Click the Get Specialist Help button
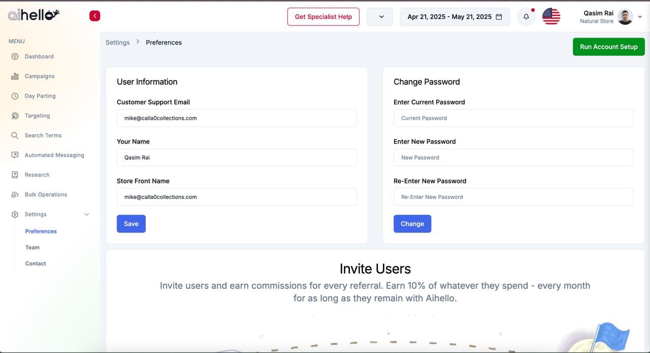Image resolution: width=650 pixels, height=353 pixels. 323,17
